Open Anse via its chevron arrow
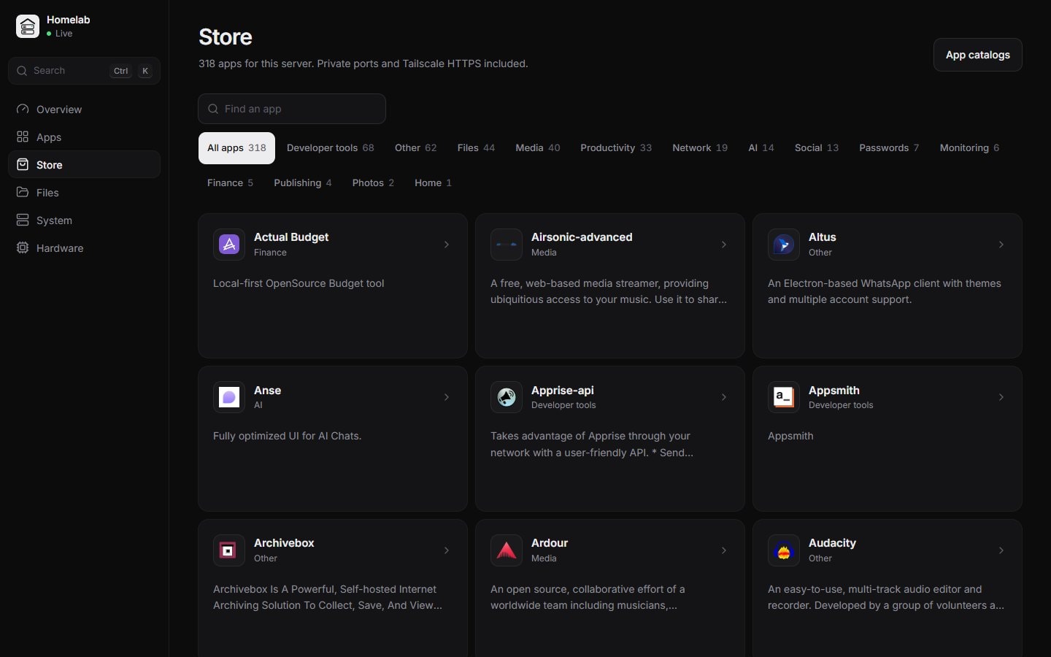 tap(447, 397)
